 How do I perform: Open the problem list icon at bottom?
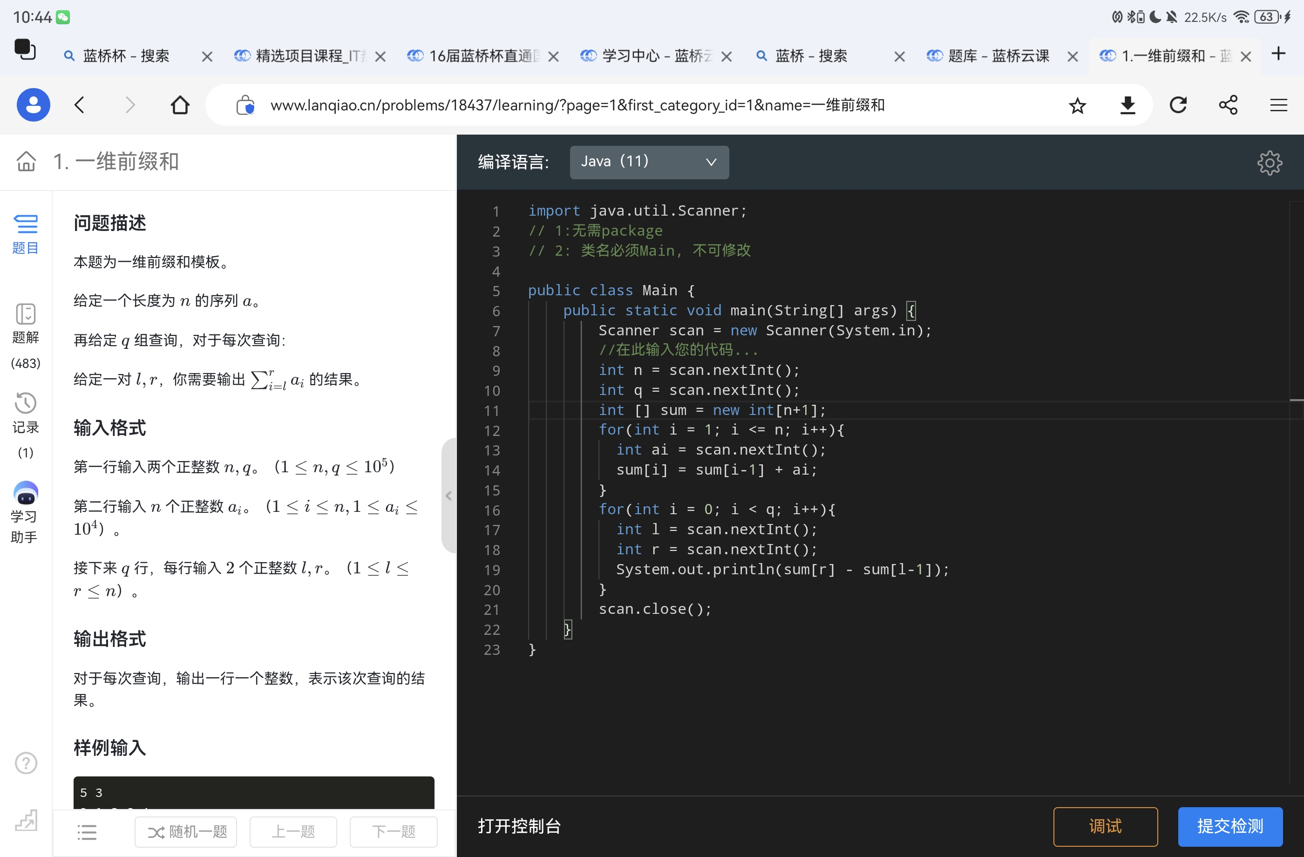(87, 832)
